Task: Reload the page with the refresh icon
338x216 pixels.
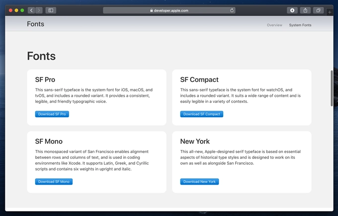Action: (232, 10)
